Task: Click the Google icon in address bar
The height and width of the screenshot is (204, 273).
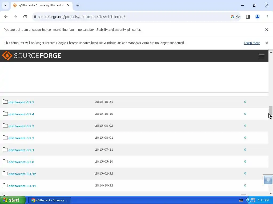Action: (232, 17)
